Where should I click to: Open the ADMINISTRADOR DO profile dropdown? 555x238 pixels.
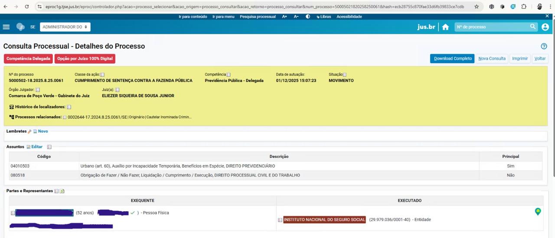click(65, 27)
